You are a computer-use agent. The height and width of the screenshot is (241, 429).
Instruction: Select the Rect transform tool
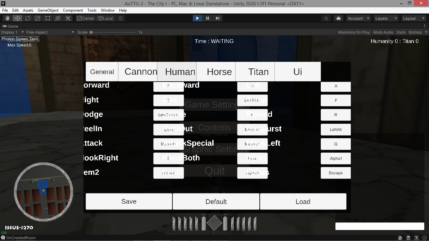48,18
